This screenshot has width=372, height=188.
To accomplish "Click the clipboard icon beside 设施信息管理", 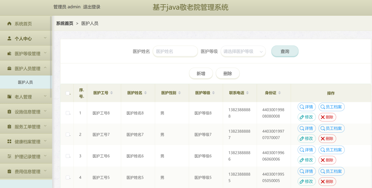I will point(9,112).
